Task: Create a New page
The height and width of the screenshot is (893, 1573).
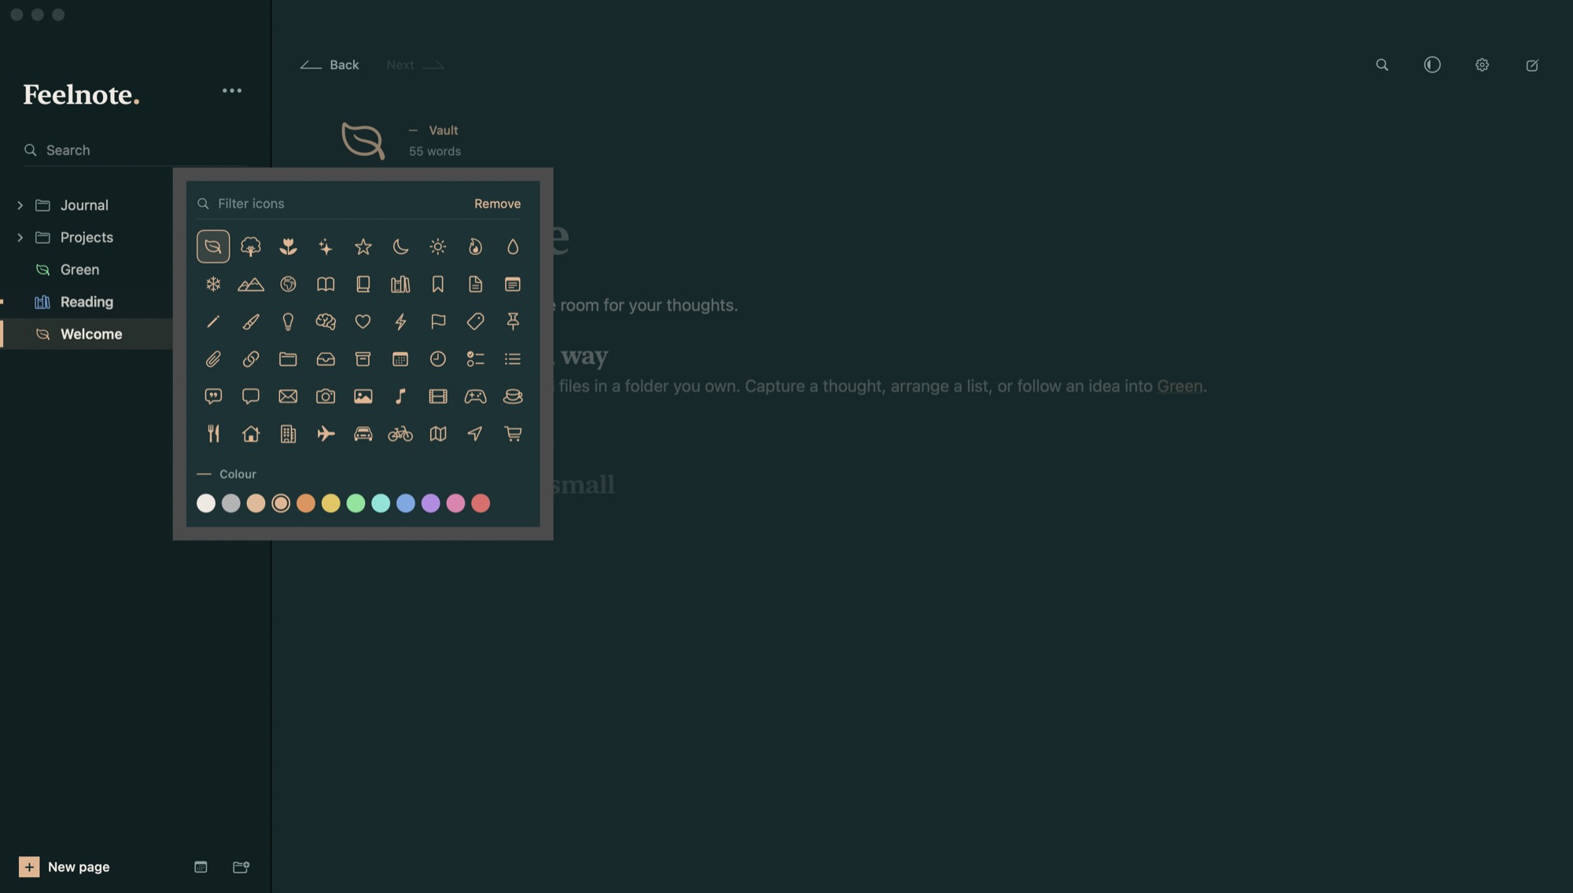Action: click(64, 867)
